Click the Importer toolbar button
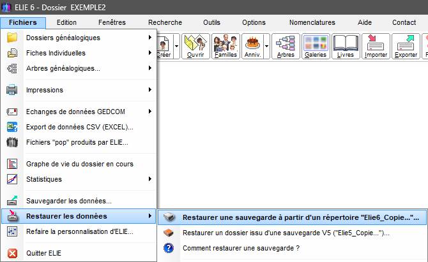The image size is (428, 262). tap(376, 47)
